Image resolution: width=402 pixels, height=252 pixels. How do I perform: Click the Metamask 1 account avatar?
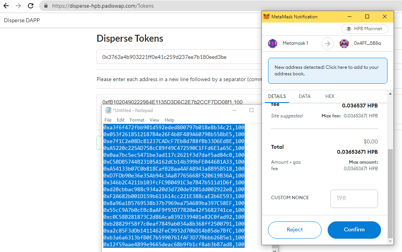[x=273, y=43]
